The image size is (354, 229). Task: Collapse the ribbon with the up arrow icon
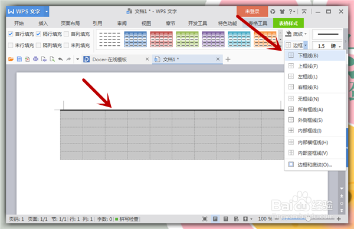(304, 12)
